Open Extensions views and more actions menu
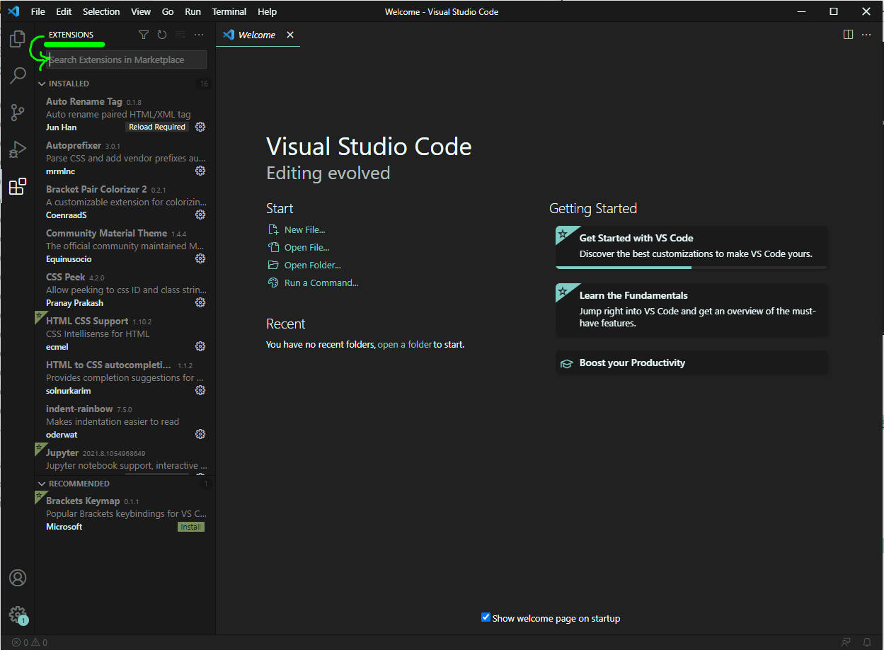Viewport: 884px width, 650px height. [x=199, y=35]
